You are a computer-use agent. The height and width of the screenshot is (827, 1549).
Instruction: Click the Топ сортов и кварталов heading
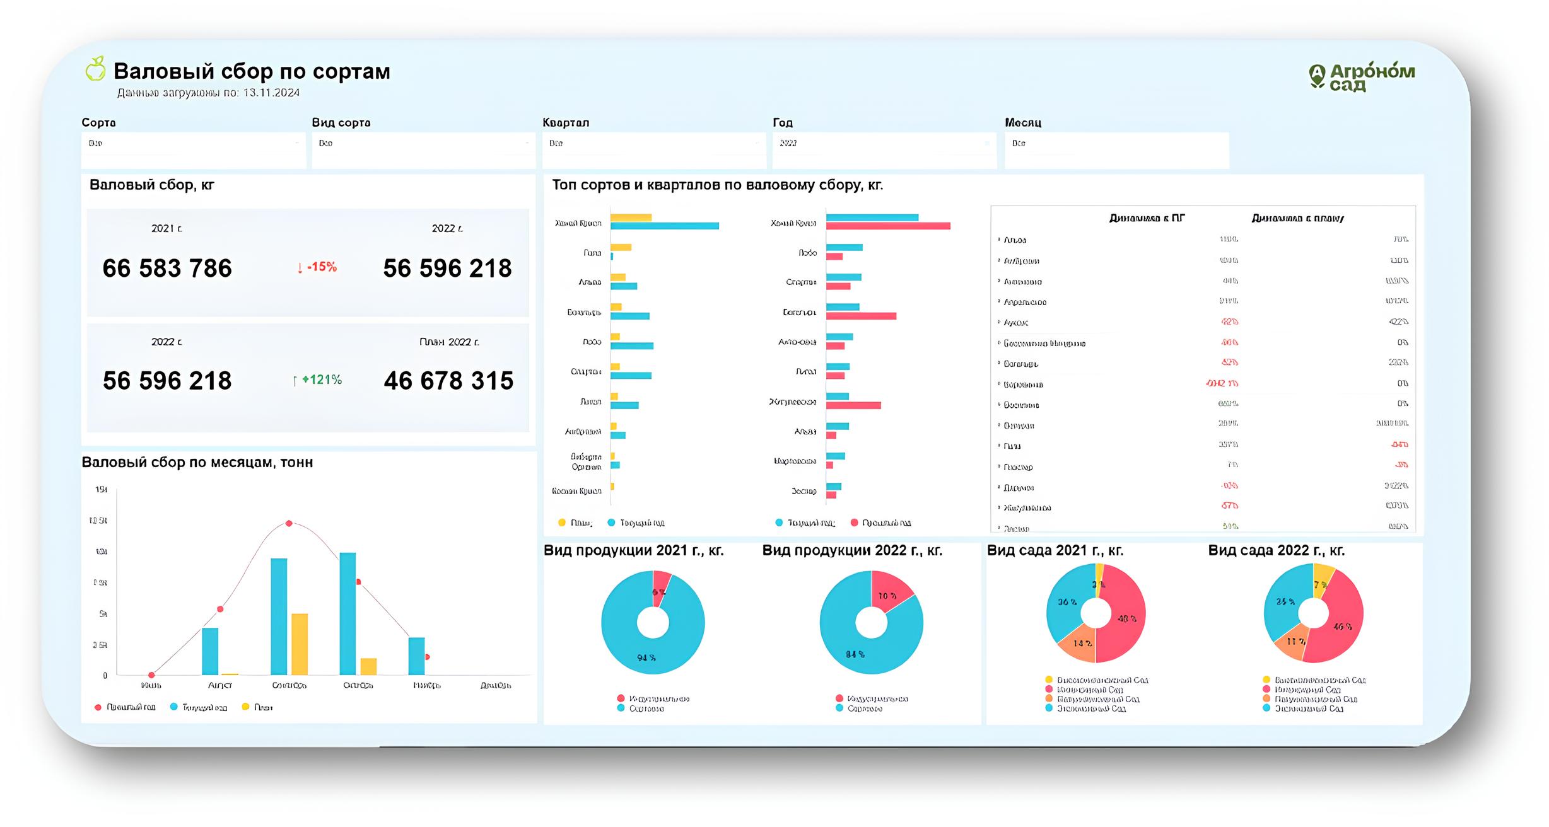point(718,185)
